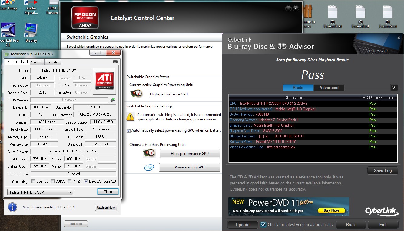Select the FusionB.txt desktop file
The image size is (404, 231).
360,17
